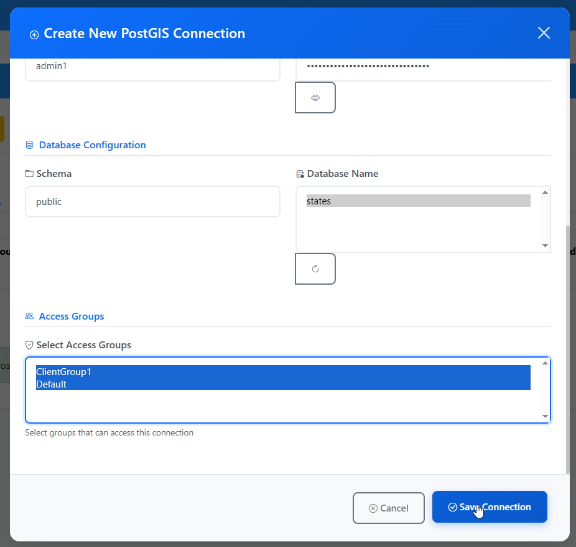This screenshot has height=547, width=576.
Task: Cancel the new connection dialog
Action: [x=389, y=508]
